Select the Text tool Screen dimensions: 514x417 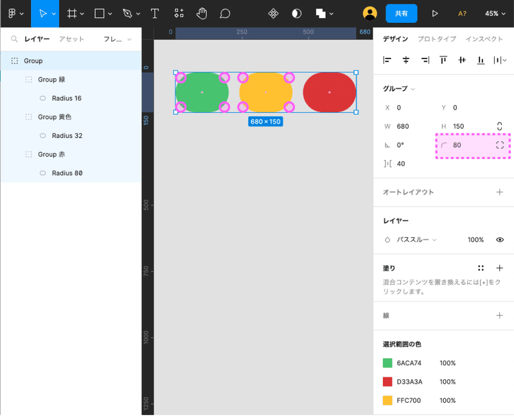(155, 13)
